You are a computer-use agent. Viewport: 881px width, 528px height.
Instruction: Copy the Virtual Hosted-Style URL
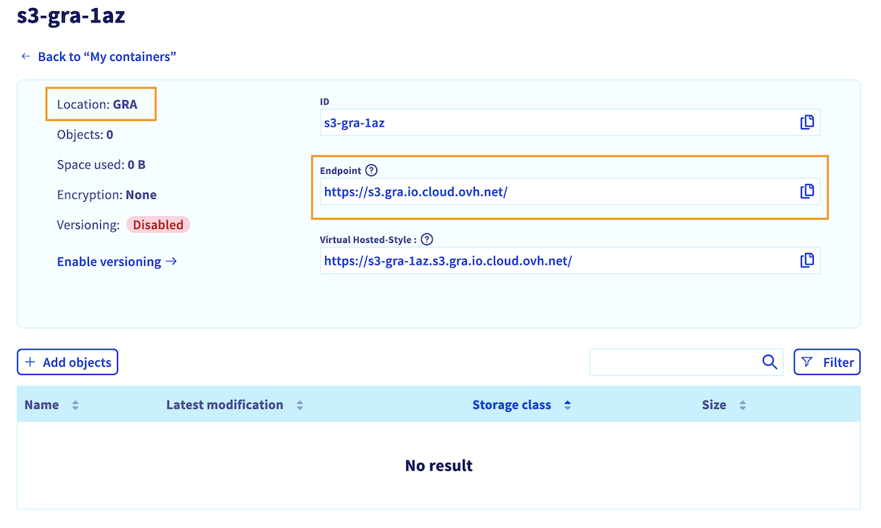[x=807, y=260]
